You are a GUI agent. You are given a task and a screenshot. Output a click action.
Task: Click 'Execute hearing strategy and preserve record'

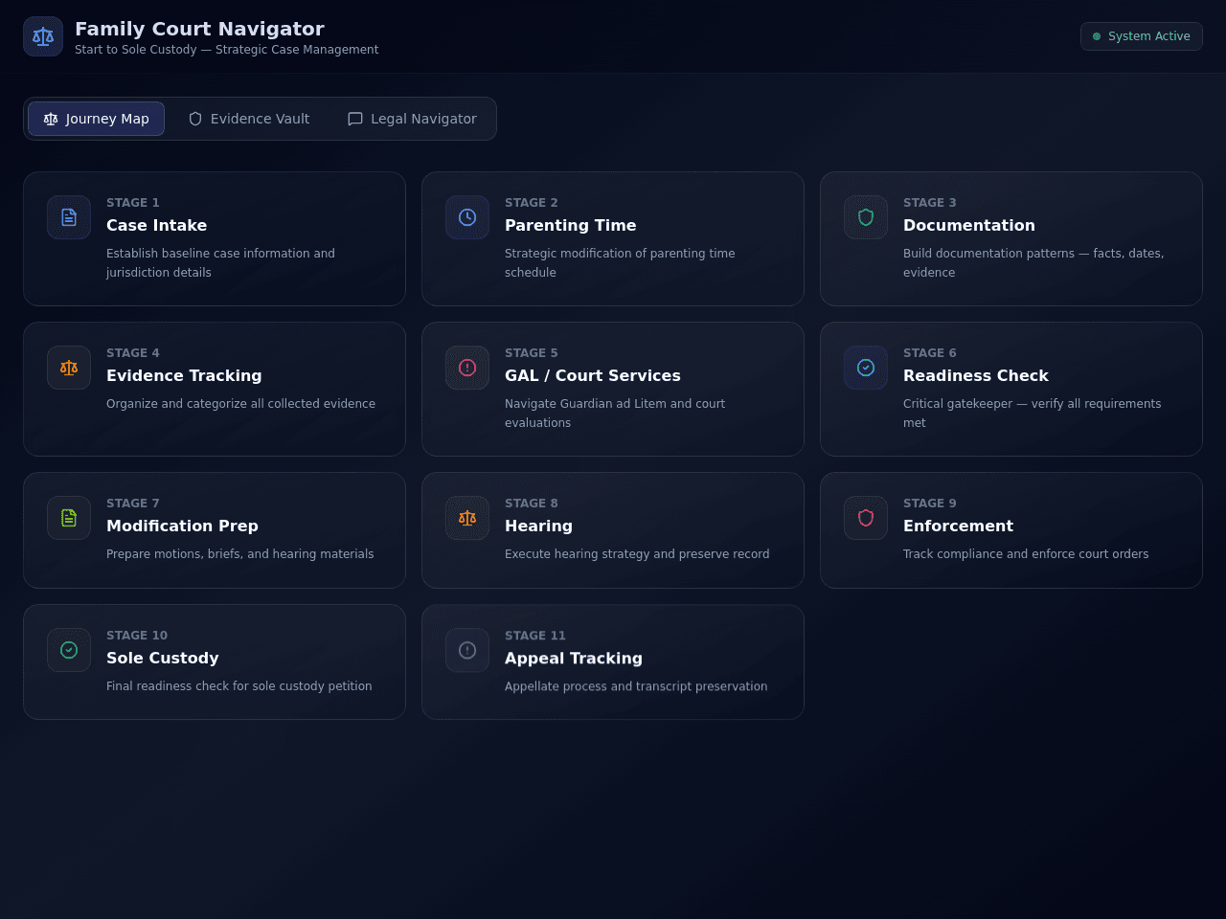point(637,554)
